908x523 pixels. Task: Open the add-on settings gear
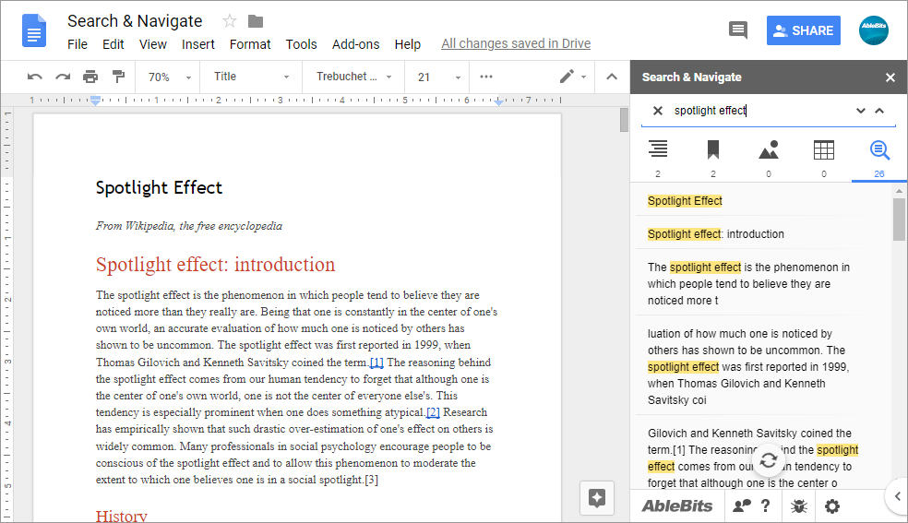pos(832,506)
